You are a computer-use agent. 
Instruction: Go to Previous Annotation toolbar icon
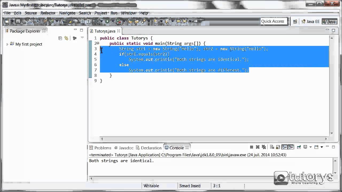click(x=167, y=21)
